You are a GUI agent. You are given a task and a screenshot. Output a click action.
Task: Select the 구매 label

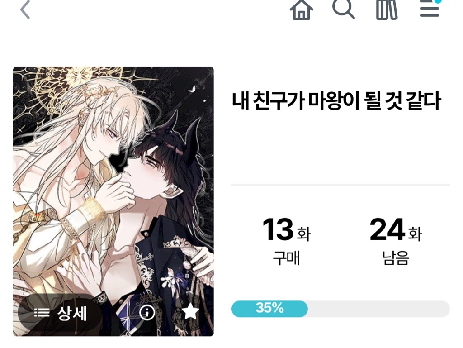click(286, 258)
